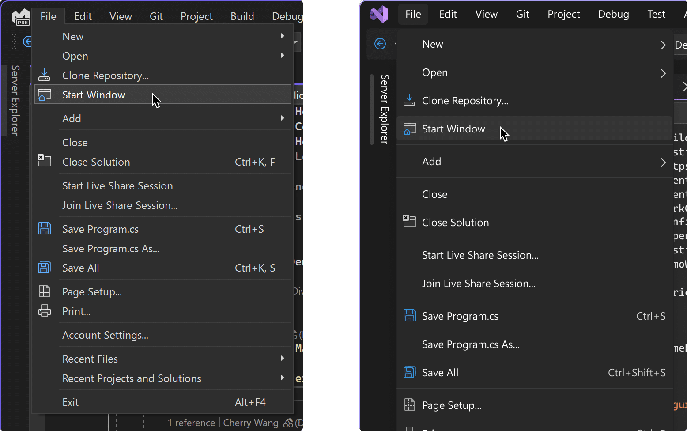687x431 pixels.
Task: Click the 1 reference CodeLens link
Action: 191,423
